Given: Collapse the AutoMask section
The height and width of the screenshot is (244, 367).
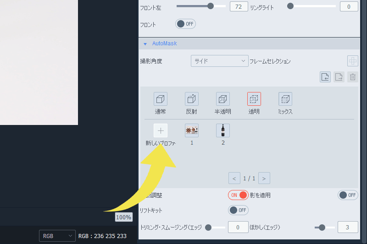Looking at the screenshot, I should pos(145,44).
